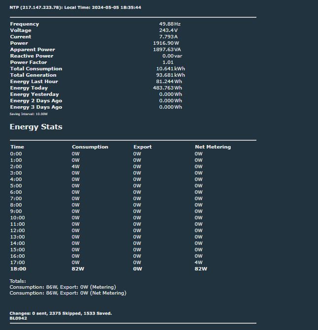Click the Export column header
The height and width of the screenshot is (330, 318).
(142, 147)
